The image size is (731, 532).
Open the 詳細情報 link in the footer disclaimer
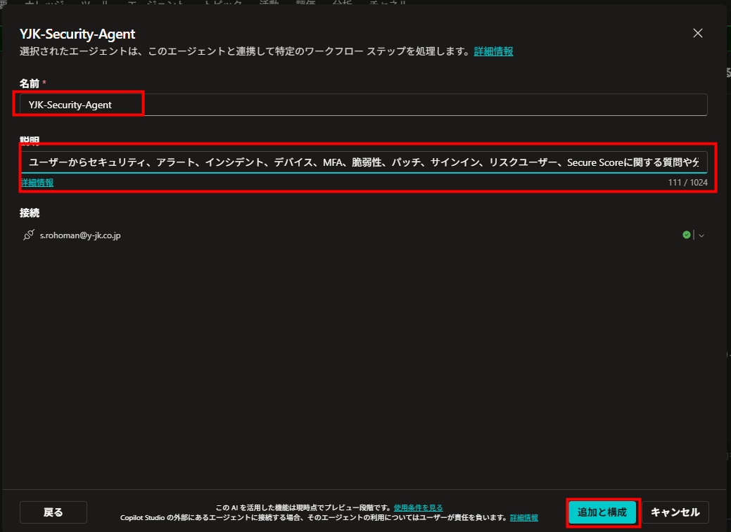coord(524,517)
